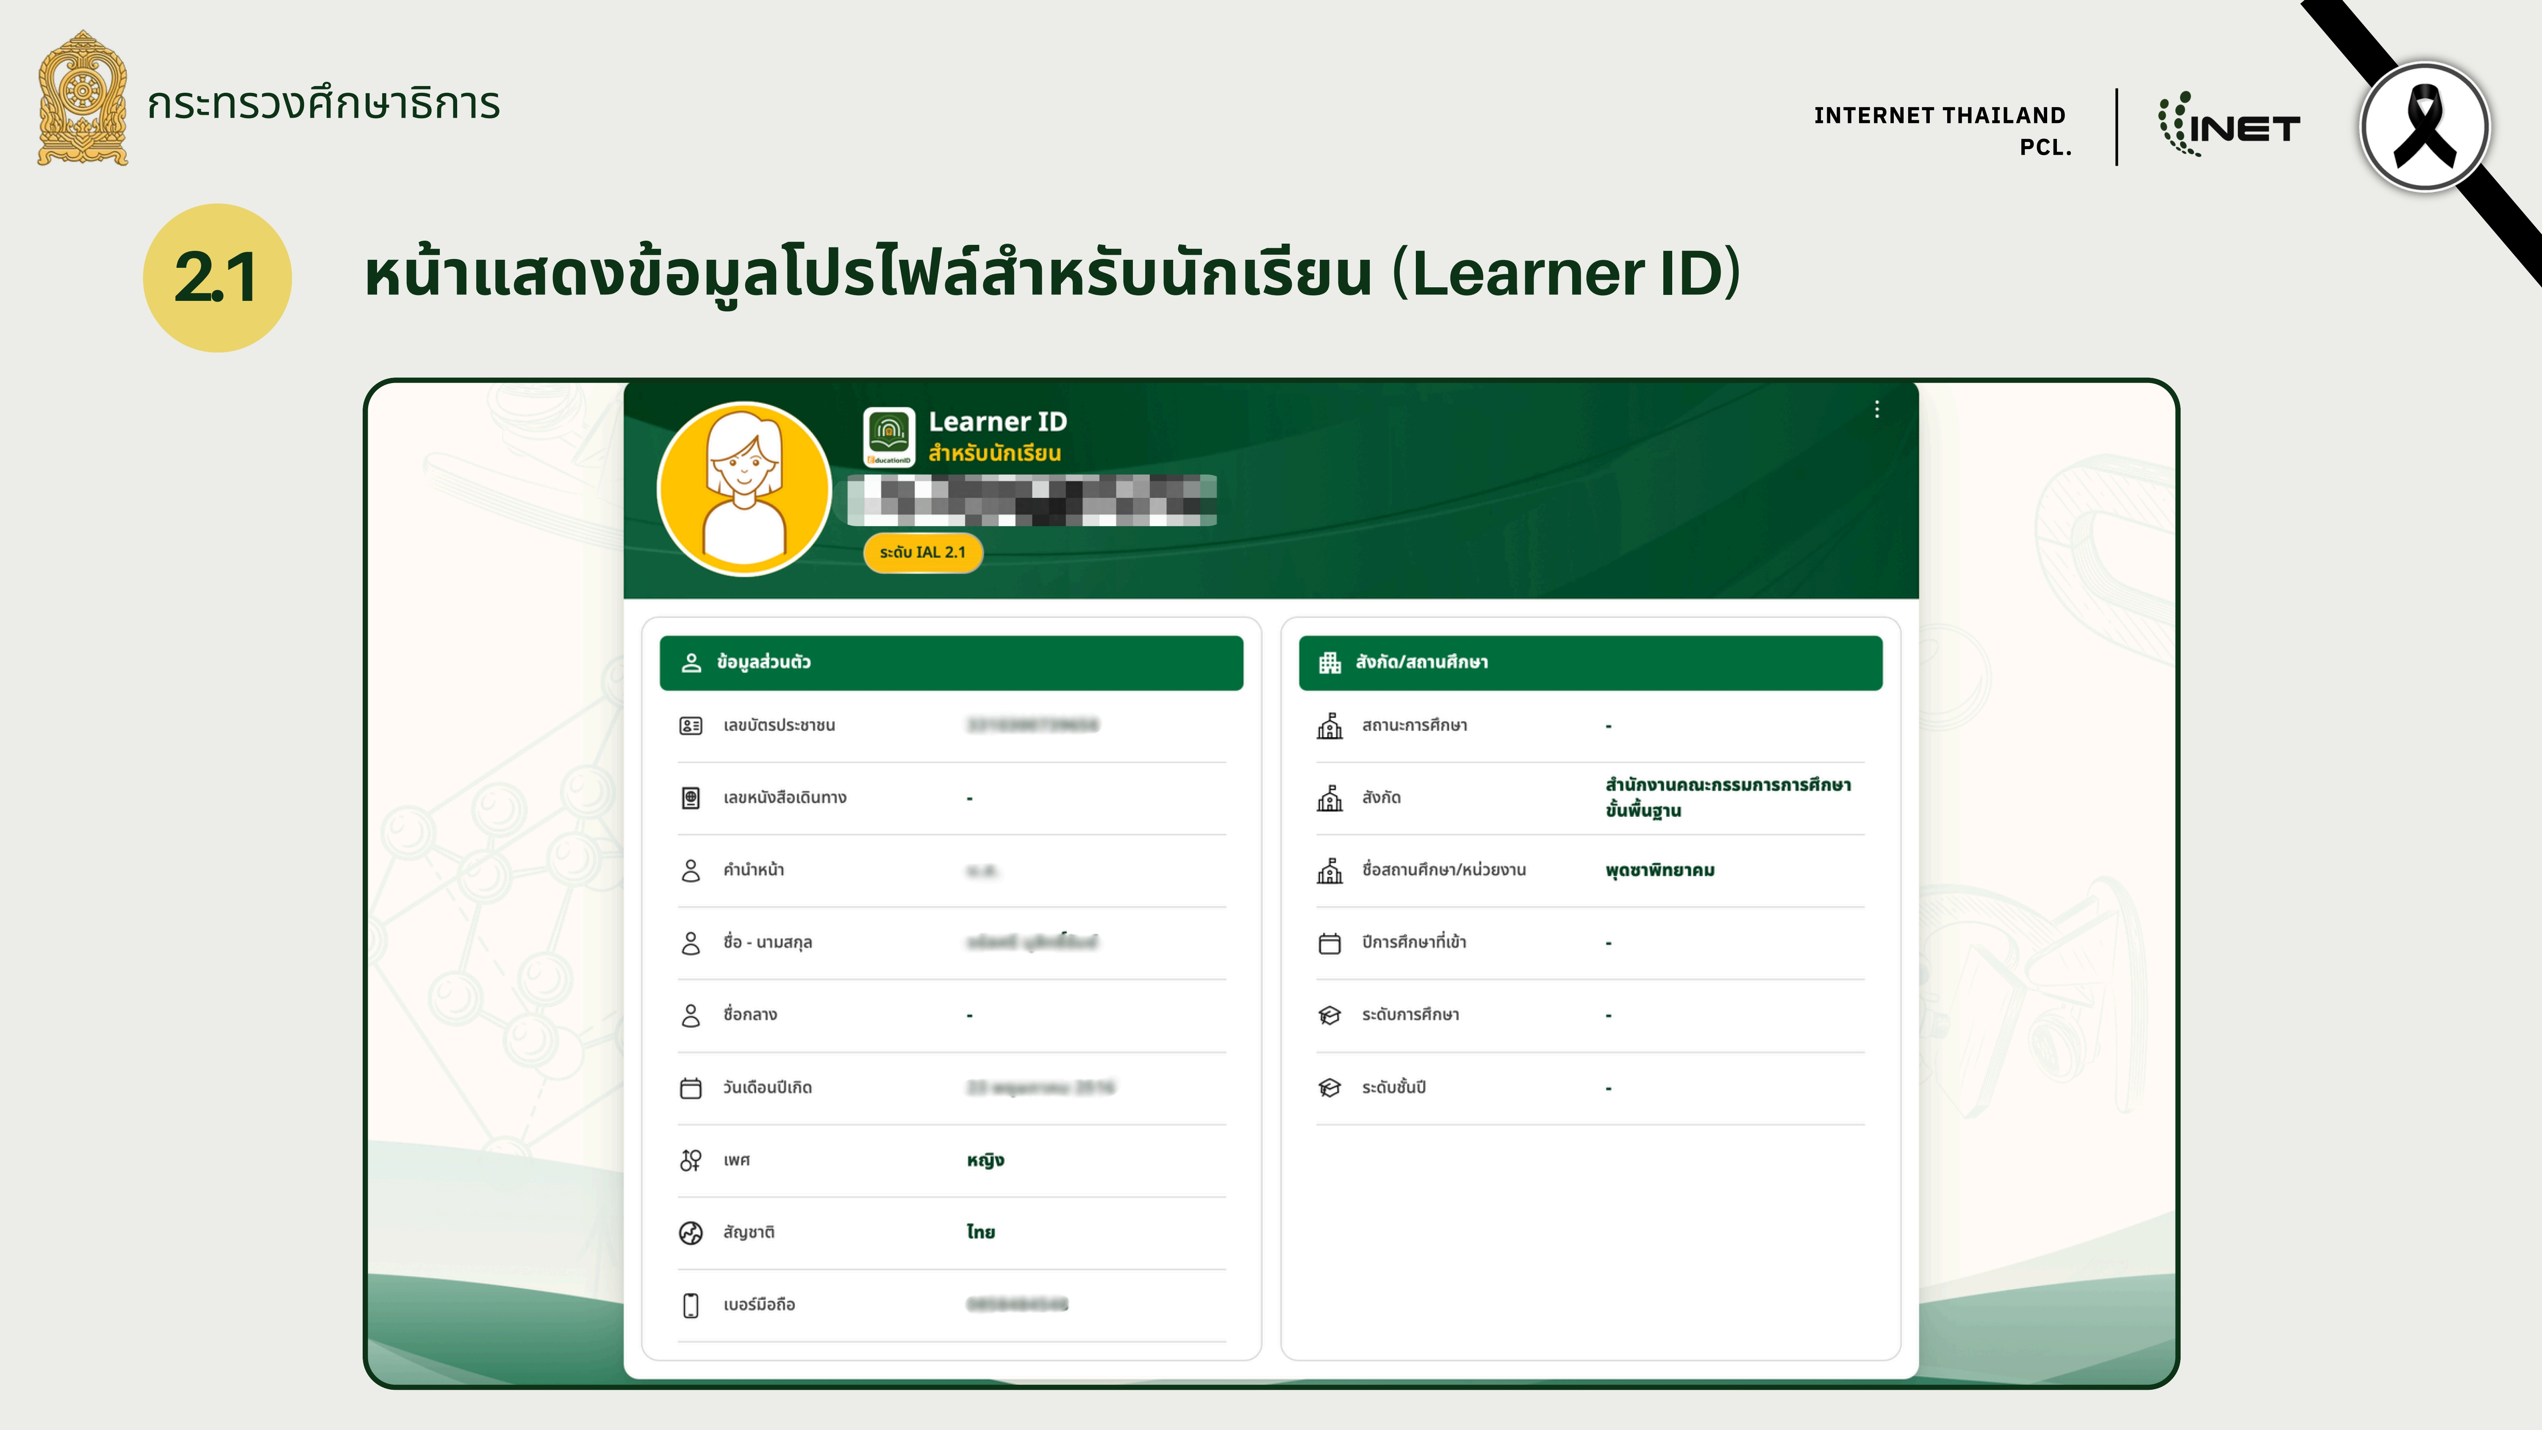
Task: Click the Learner ID title in banner
Action: (998, 422)
